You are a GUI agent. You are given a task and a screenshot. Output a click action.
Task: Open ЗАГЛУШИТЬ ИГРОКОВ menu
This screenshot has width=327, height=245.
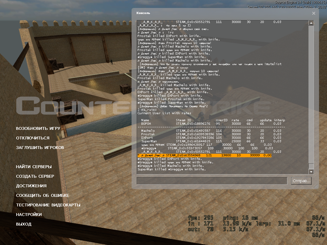click(x=40, y=147)
